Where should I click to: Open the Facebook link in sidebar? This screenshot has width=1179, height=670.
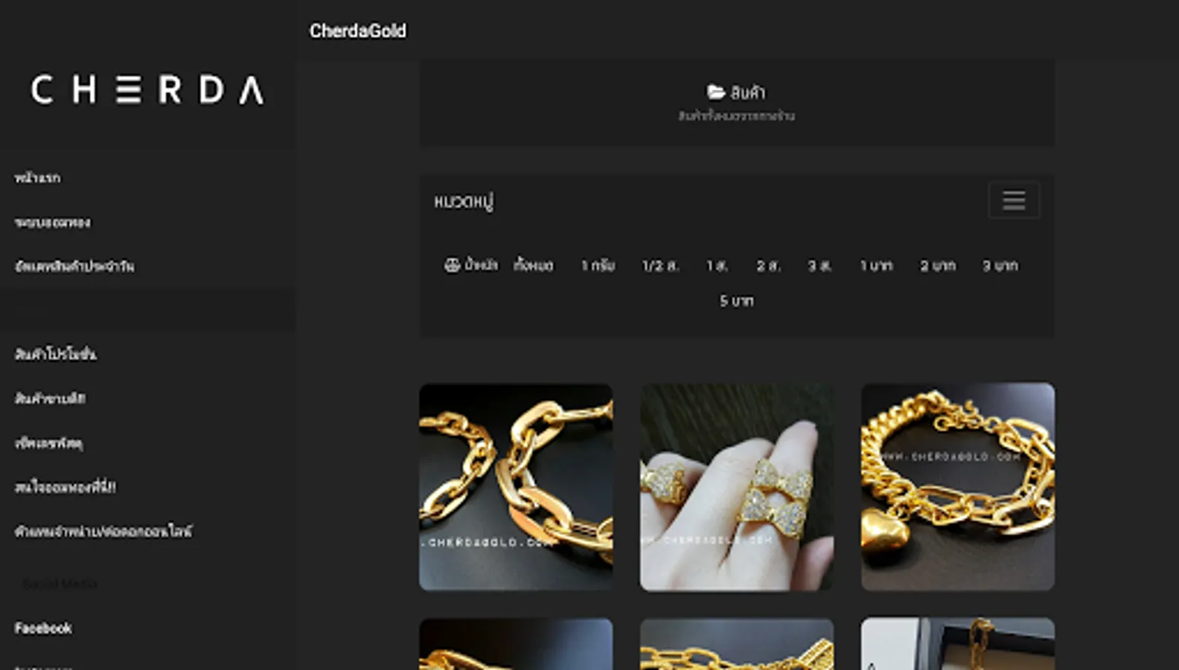point(43,628)
